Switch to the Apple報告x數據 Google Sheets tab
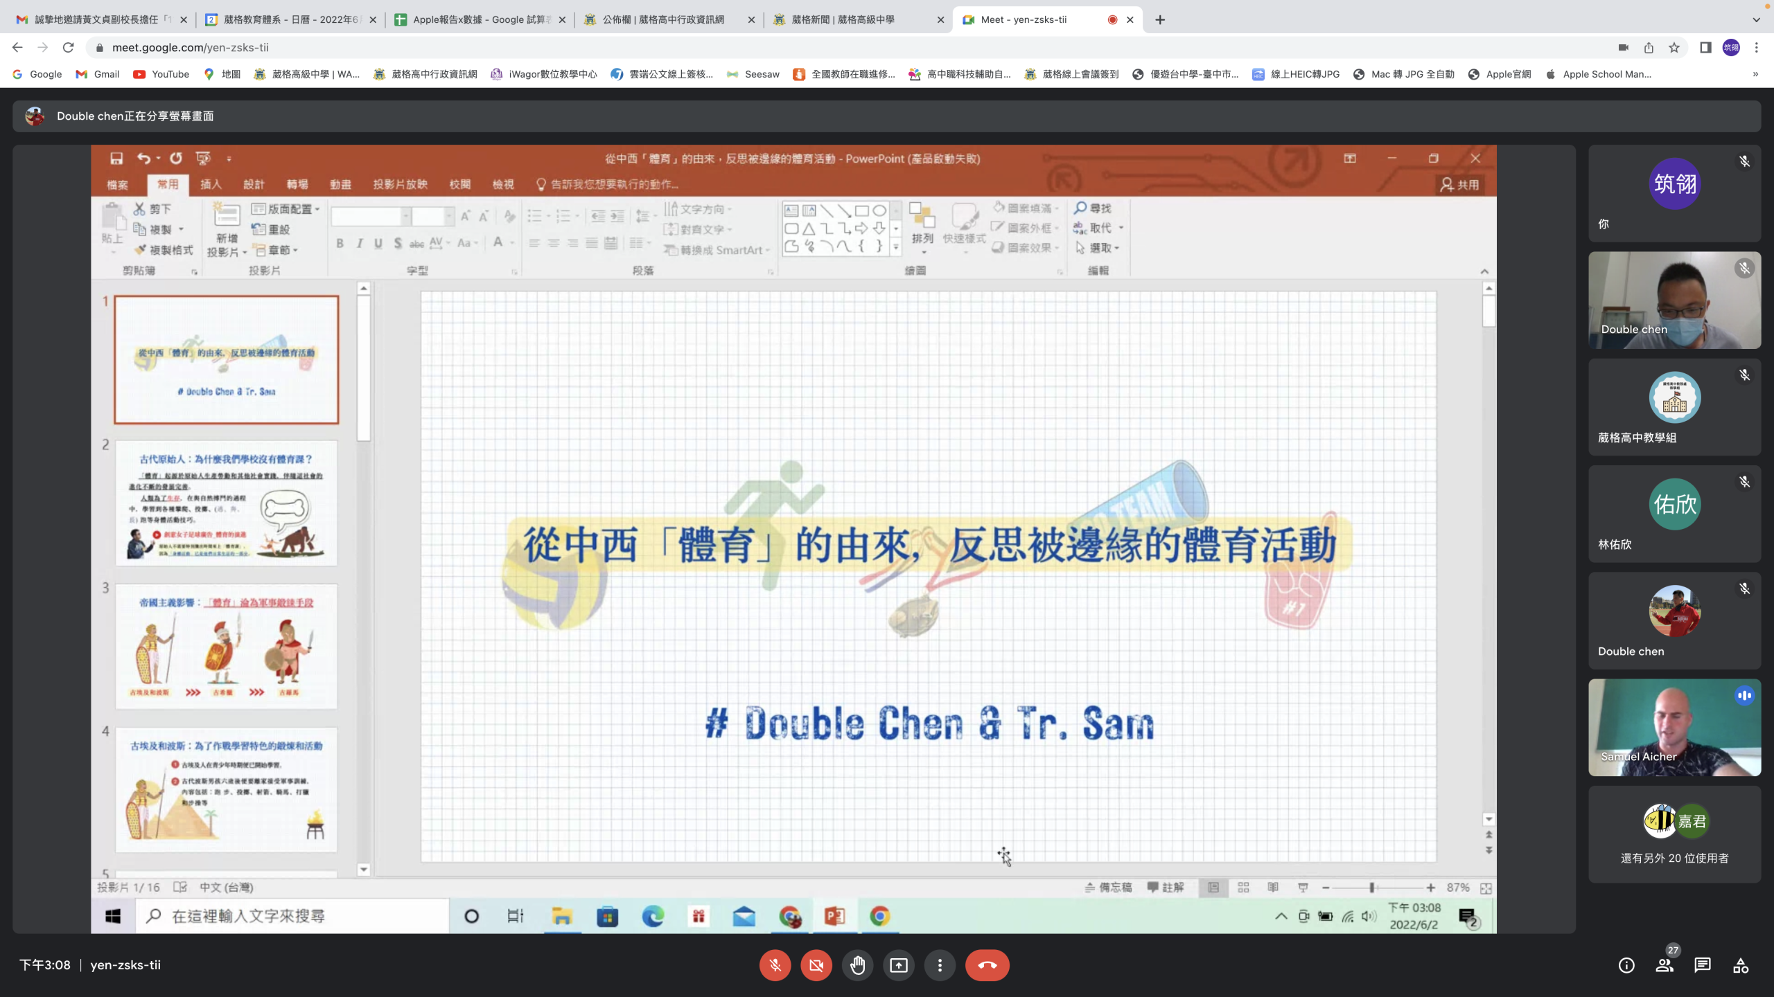1774x997 pixels. coord(480,19)
